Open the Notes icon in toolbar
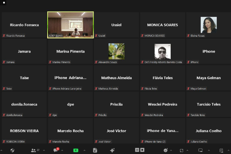Image resolution: width=231 pixels, height=154 pixels. (221, 150)
